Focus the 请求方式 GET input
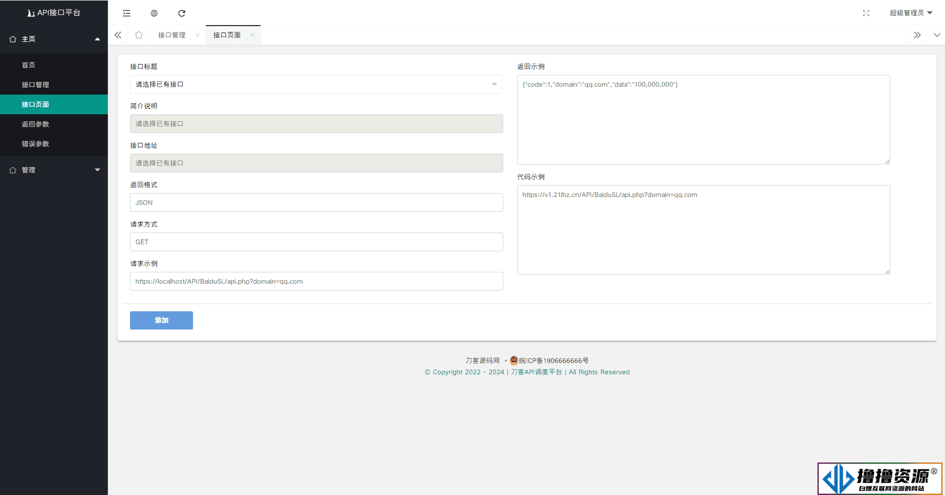The image size is (945, 495). click(316, 242)
